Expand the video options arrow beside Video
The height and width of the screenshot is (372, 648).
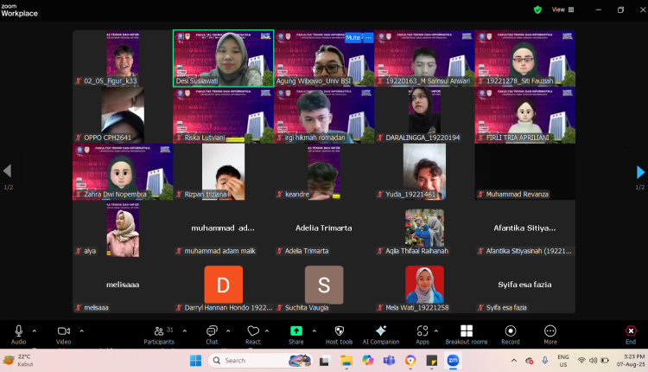81,331
